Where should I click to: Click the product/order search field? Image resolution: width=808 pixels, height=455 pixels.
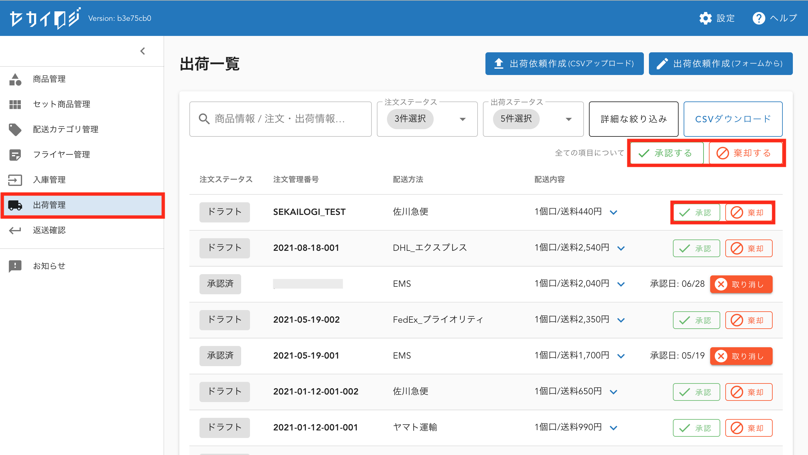tap(280, 119)
